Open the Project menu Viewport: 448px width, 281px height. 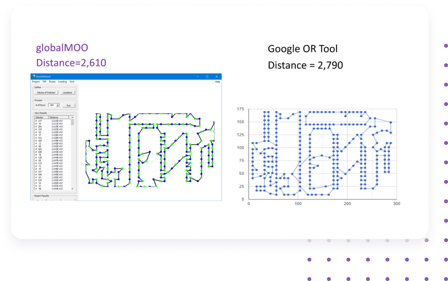pos(36,81)
